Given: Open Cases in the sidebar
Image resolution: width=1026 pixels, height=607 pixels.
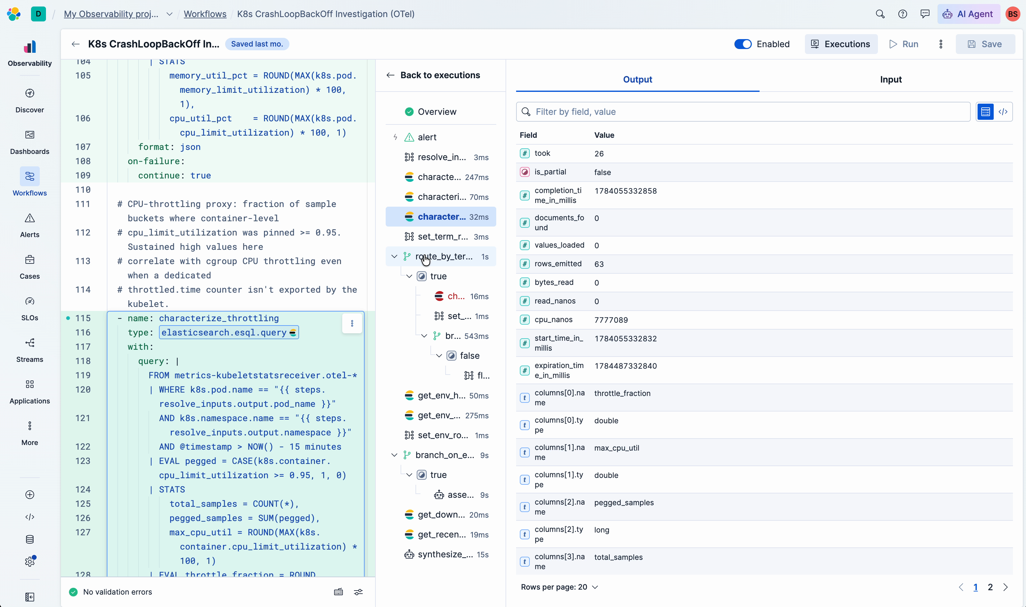Looking at the screenshot, I should point(30,267).
